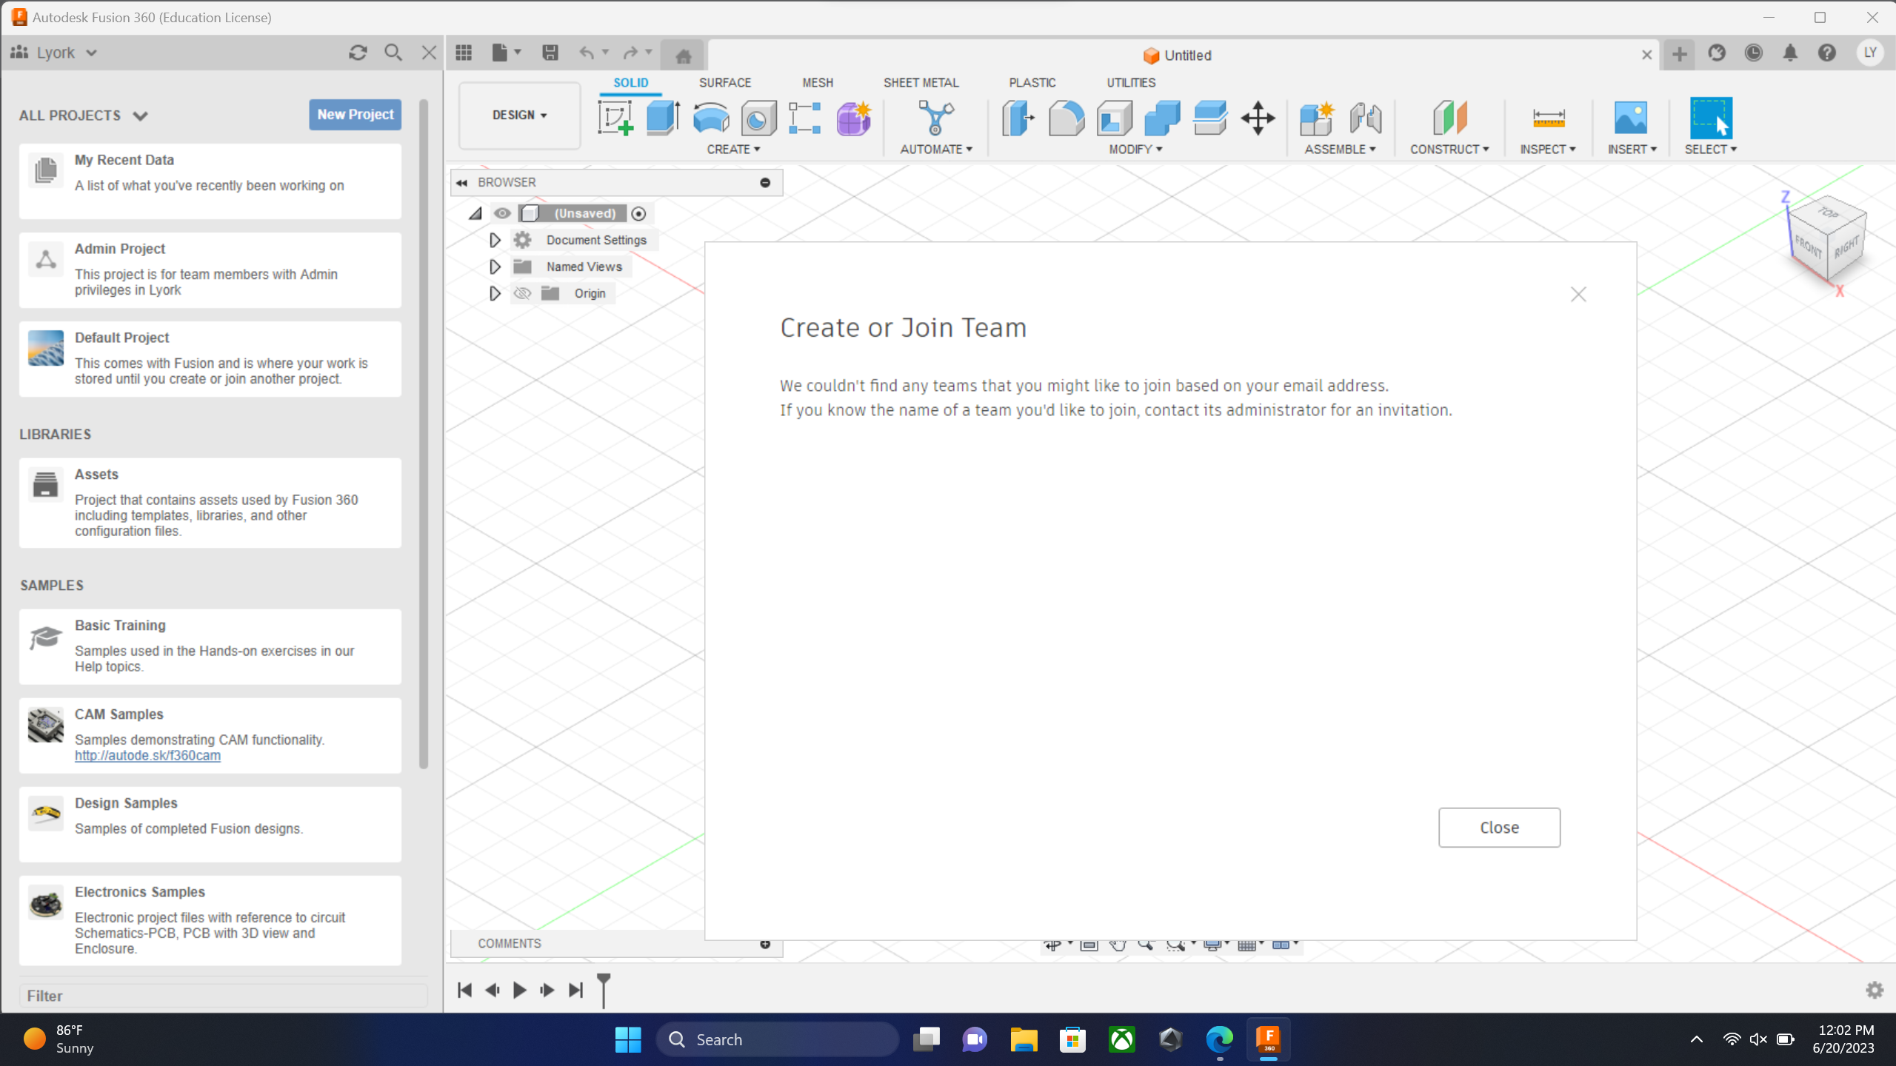Select the Press Pull tool
The height and width of the screenshot is (1066, 1896).
coord(1018,118)
